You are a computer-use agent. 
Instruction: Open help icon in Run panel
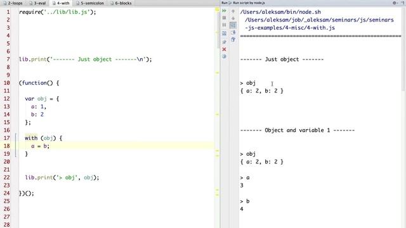[224, 56]
